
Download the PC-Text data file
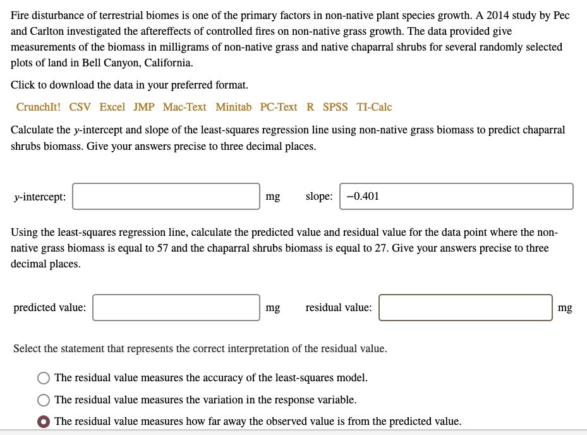coord(279,107)
